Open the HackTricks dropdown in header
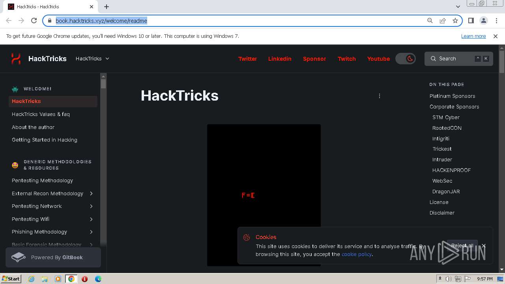The image size is (505, 284). (92, 58)
